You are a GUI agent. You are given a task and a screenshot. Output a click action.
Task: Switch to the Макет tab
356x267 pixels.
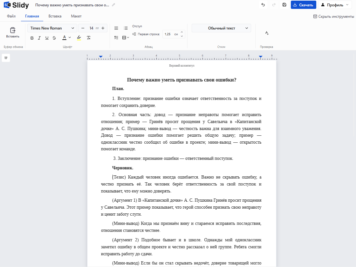click(x=76, y=16)
